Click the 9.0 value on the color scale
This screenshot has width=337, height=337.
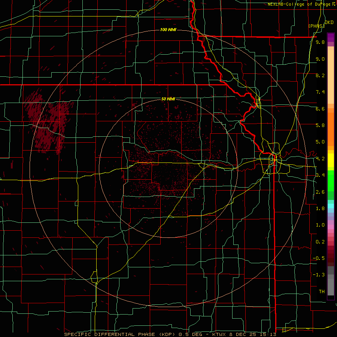pyautogui.click(x=320, y=59)
